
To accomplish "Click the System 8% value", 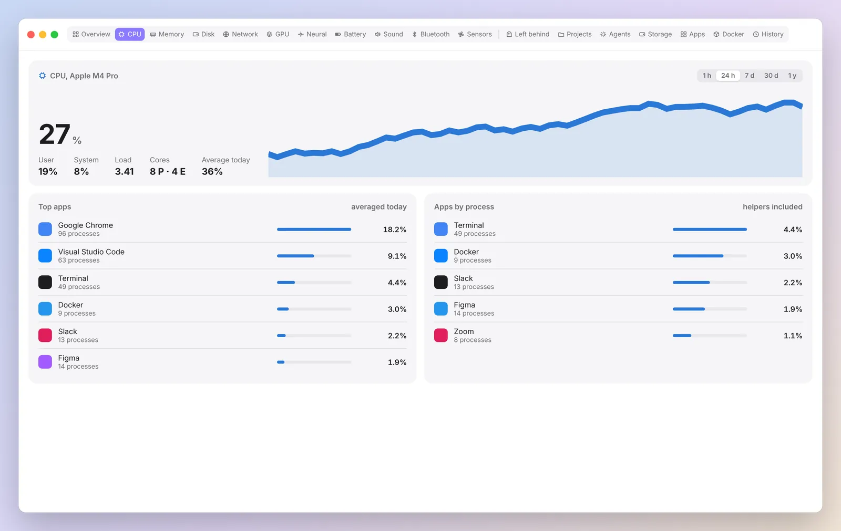I will pos(81,172).
